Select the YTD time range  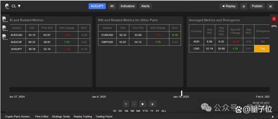(145, 111)
